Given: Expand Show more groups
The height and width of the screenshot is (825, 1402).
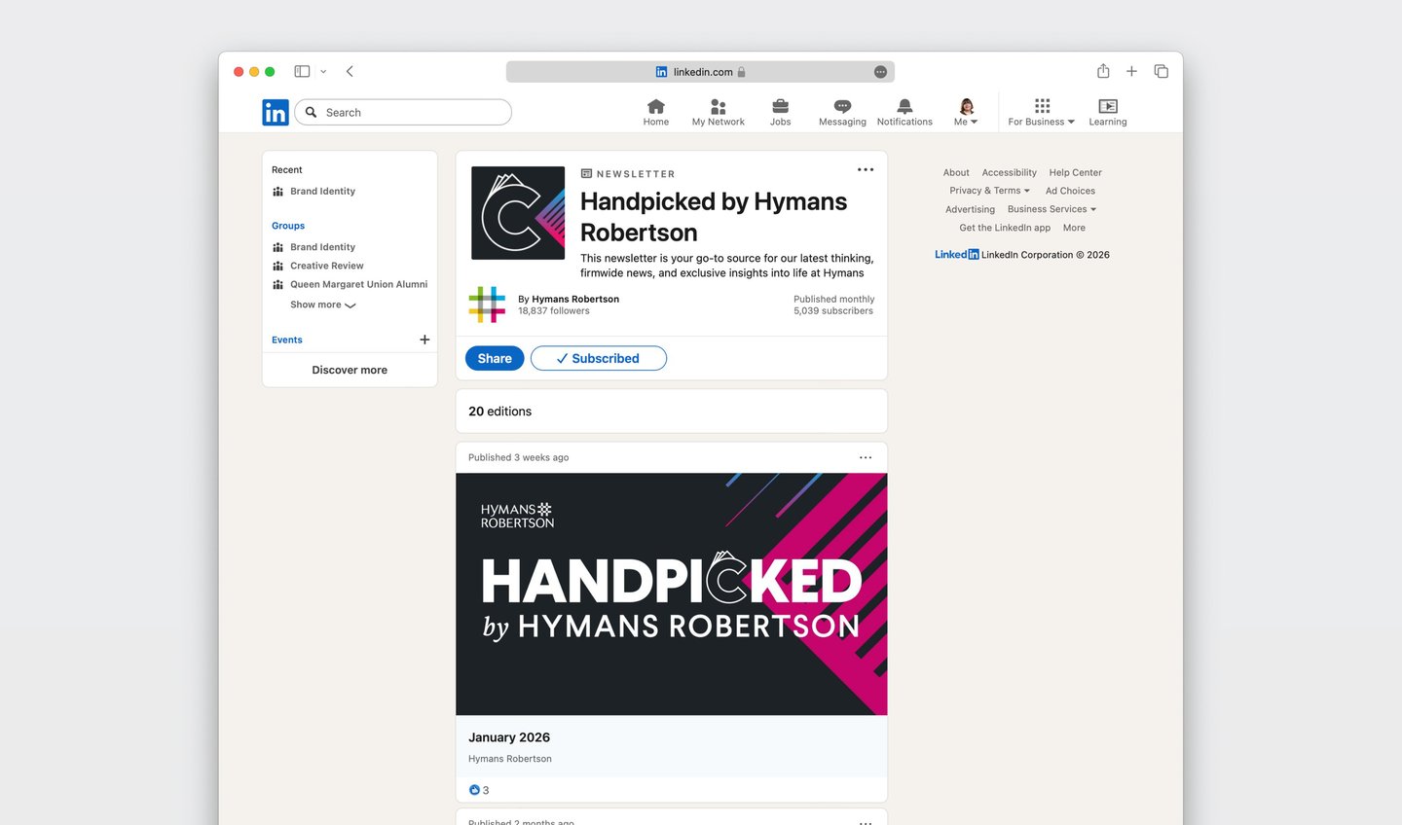Looking at the screenshot, I should [x=323, y=305].
